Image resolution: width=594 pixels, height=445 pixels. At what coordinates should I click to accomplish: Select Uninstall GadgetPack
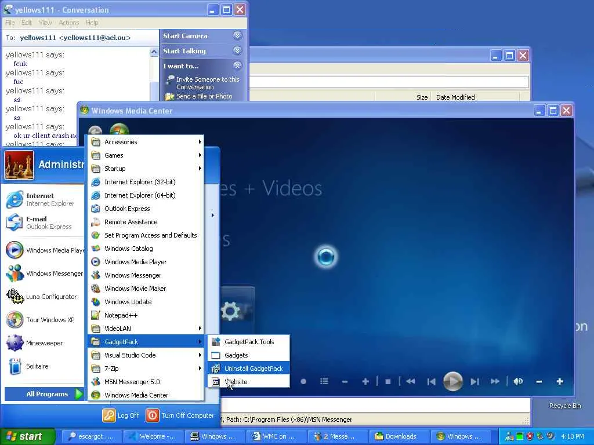[248, 369]
